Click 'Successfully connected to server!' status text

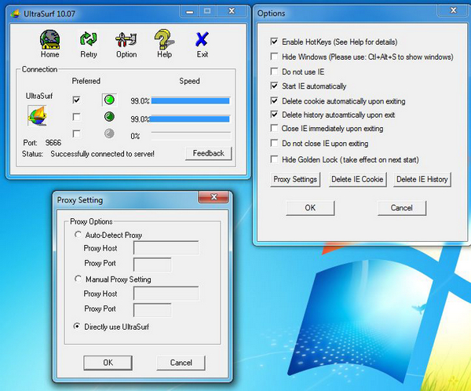(102, 154)
